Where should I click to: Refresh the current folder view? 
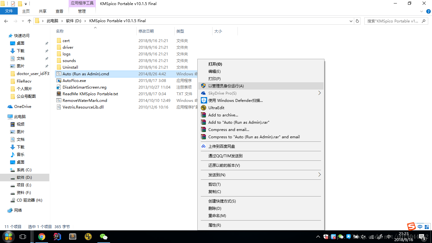point(358,21)
